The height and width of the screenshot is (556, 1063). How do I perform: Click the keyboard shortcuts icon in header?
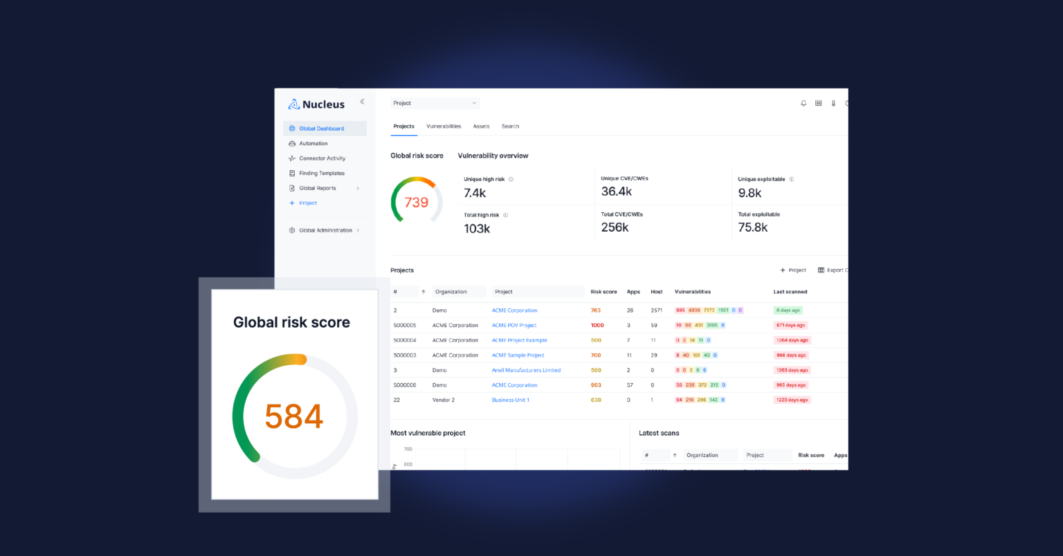(818, 102)
